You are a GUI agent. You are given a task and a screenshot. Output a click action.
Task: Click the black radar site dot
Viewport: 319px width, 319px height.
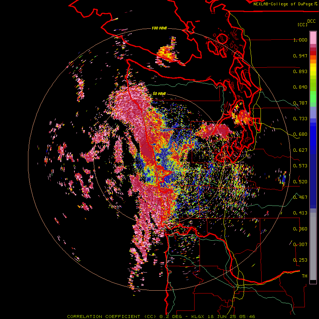coord(158,160)
